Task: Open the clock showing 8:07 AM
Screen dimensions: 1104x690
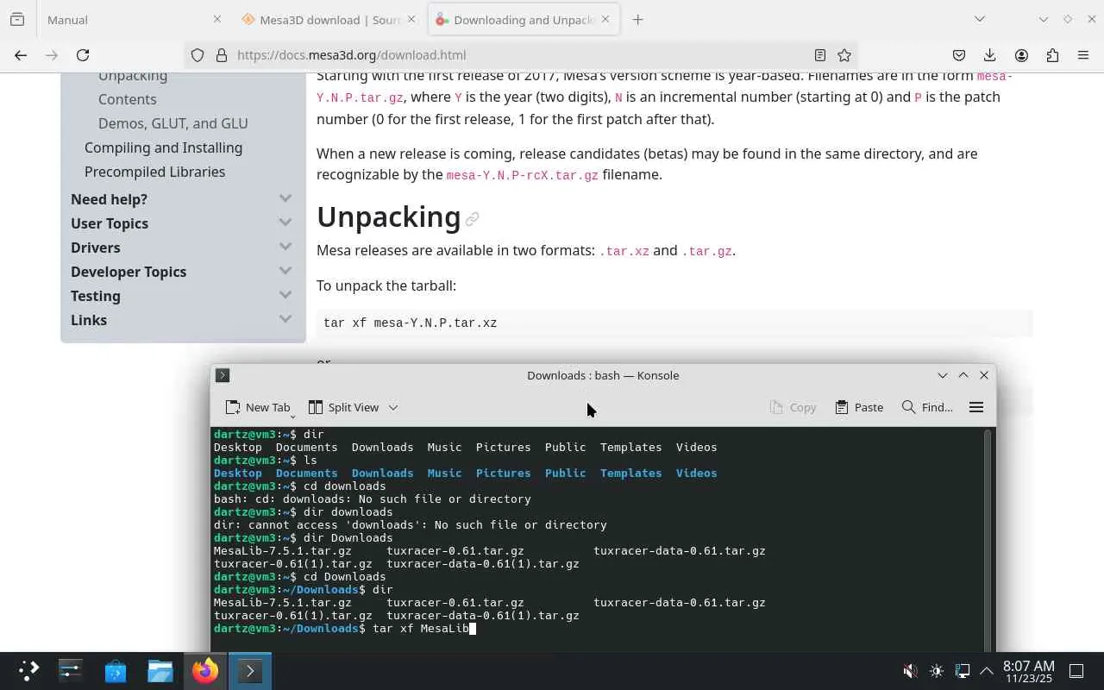Action: click(1028, 671)
